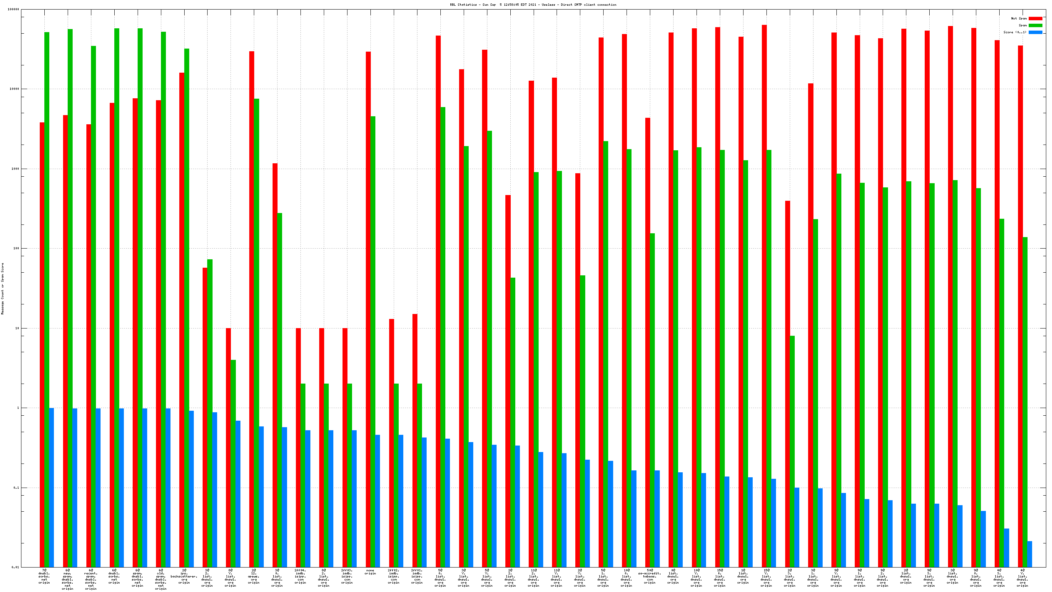The width and height of the screenshot is (1052, 592).
Task: Click the green Spam legend swatch
Action: pyautogui.click(x=1035, y=25)
